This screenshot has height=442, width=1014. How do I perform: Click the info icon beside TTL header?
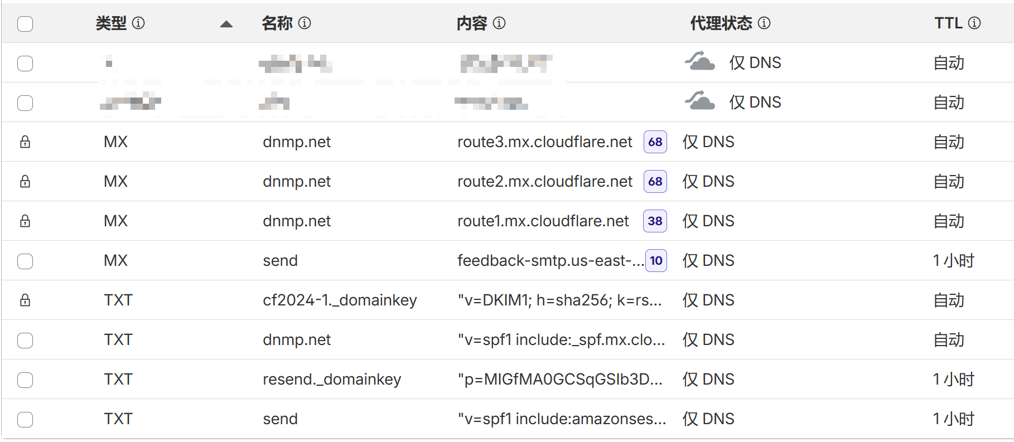[974, 23]
